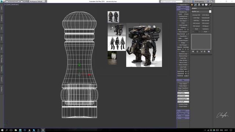This screenshot has height=132, width=235.
Task: Click the ENG language indicator
Action: [x=221, y=130]
